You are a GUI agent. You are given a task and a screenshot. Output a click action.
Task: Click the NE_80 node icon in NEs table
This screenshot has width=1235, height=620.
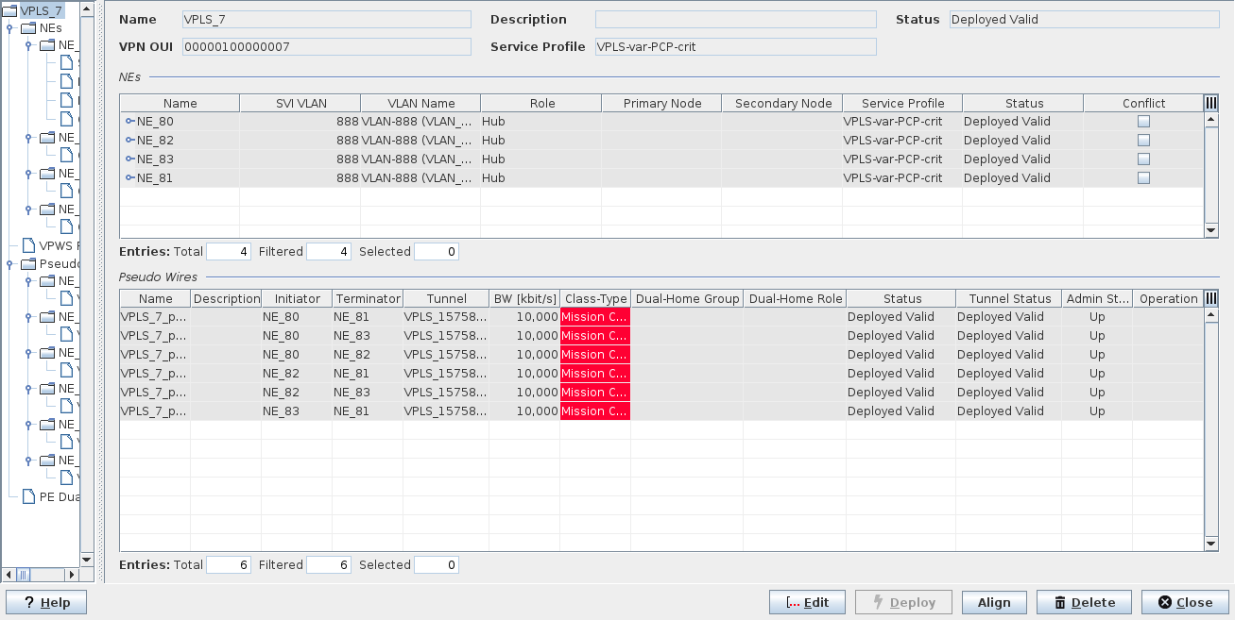point(129,122)
